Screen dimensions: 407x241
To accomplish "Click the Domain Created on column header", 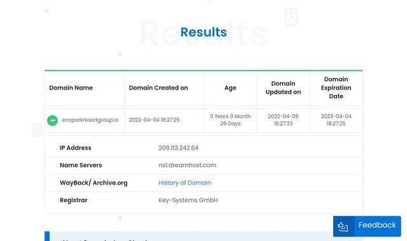I will pyautogui.click(x=158, y=88).
